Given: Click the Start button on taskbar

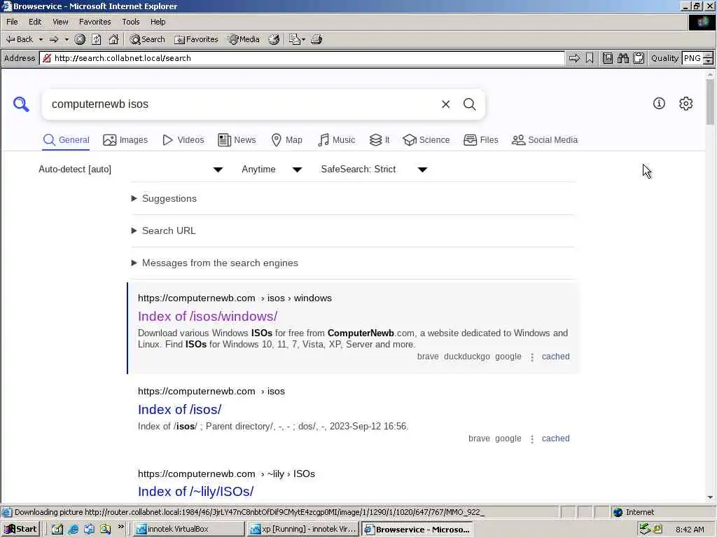Looking at the screenshot, I should 20,529.
